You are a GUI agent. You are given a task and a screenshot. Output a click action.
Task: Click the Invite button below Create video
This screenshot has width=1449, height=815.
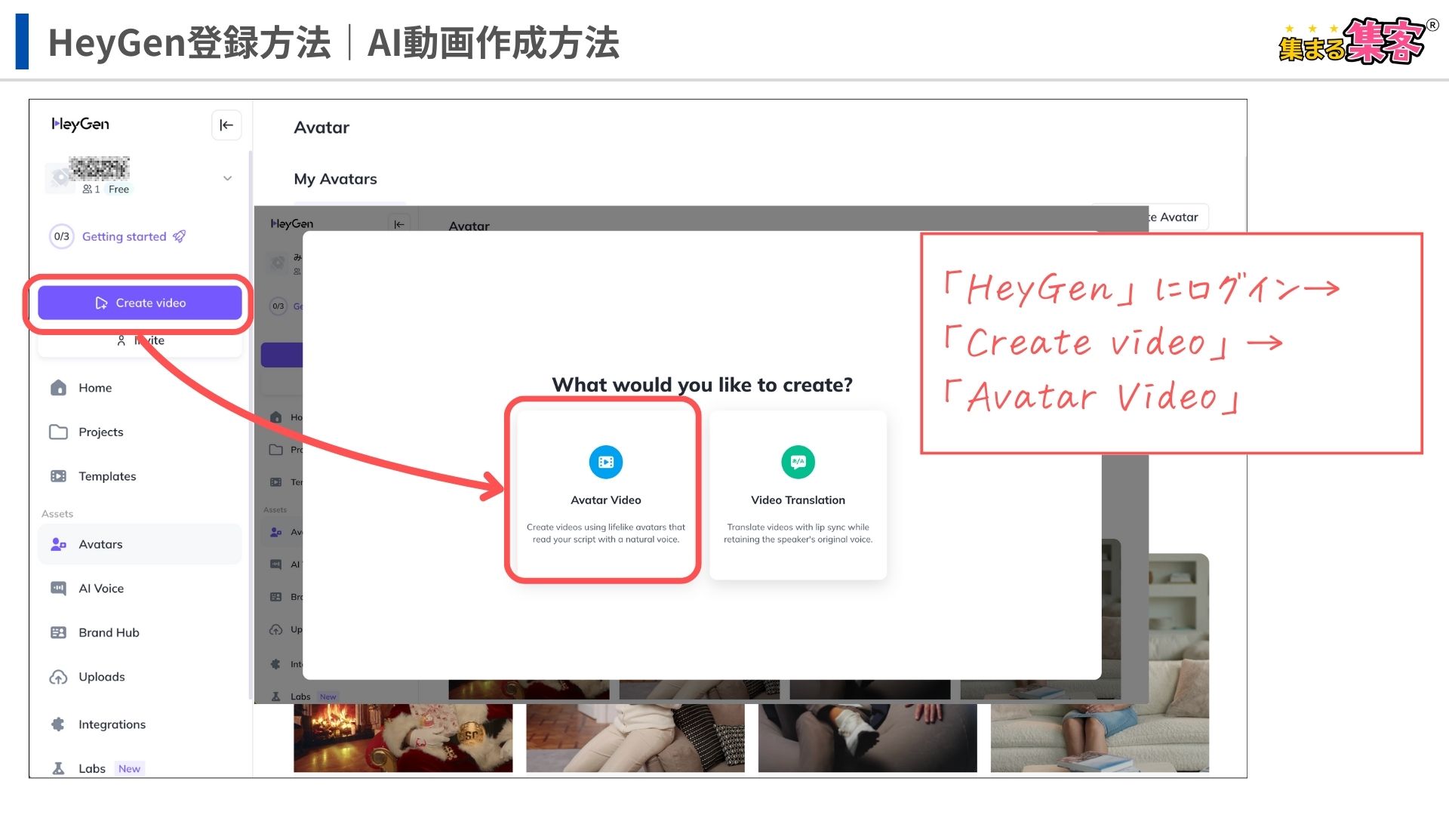pyautogui.click(x=140, y=341)
